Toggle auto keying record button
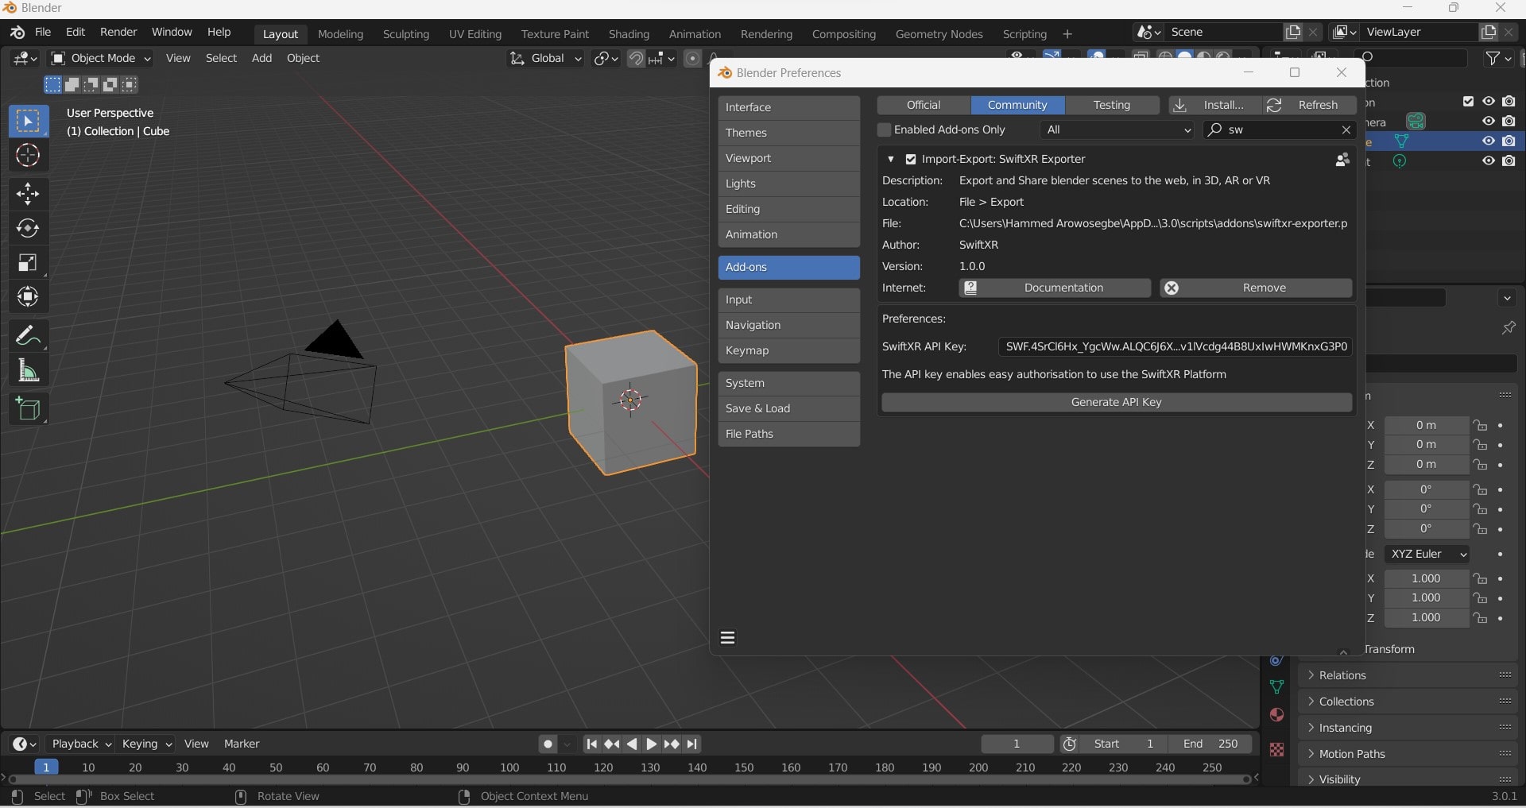The image size is (1526, 808). pyautogui.click(x=548, y=744)
